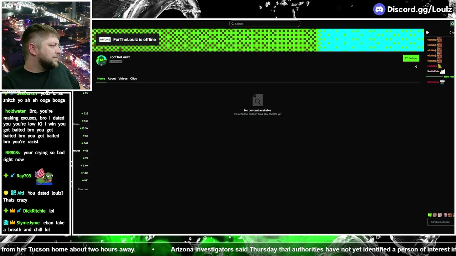Select sidebar channel with 2K viewers
This screenshot has height=256, width=456.
pos(86,93)
